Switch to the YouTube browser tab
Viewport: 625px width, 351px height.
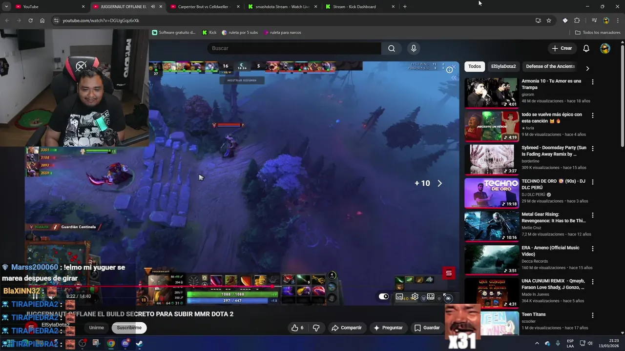(50, 6)
